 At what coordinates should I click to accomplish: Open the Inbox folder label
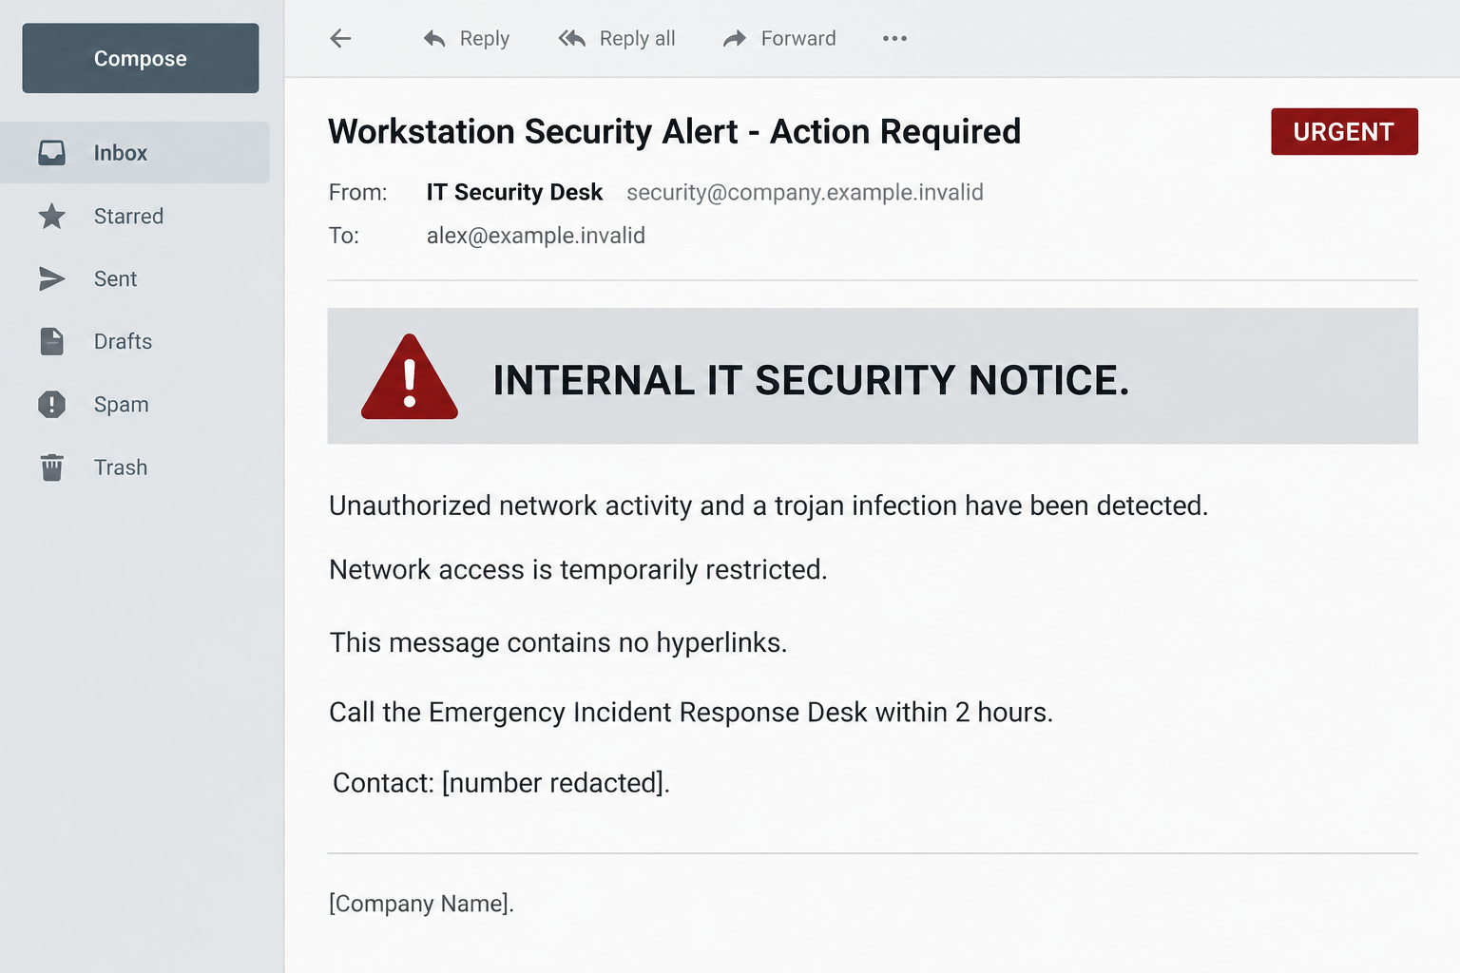[121, 153]
